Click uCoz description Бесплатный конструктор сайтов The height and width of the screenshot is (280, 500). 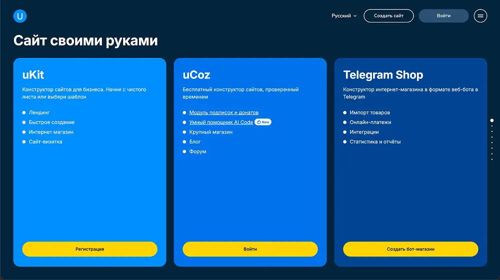241,93
